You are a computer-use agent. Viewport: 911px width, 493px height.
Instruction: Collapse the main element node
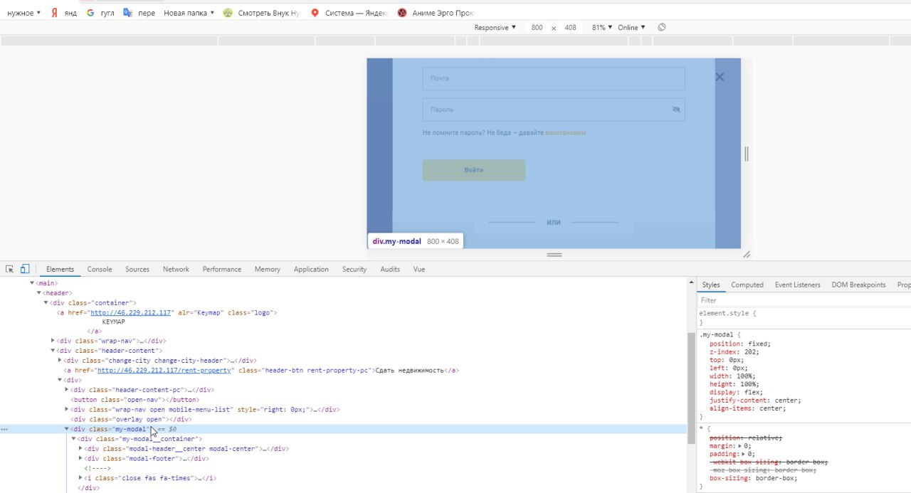click(32, 283)
